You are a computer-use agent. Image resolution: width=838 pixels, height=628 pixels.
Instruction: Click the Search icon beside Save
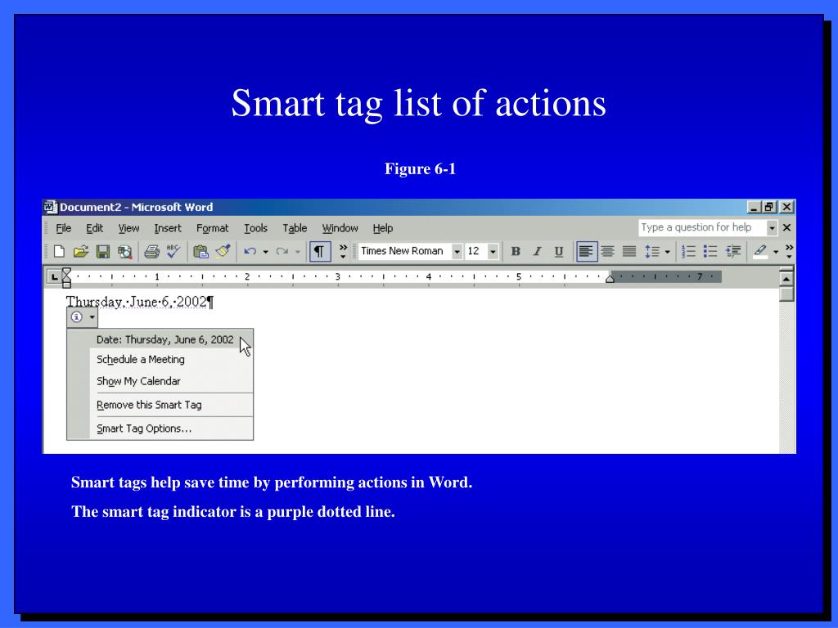coord(125,252)
